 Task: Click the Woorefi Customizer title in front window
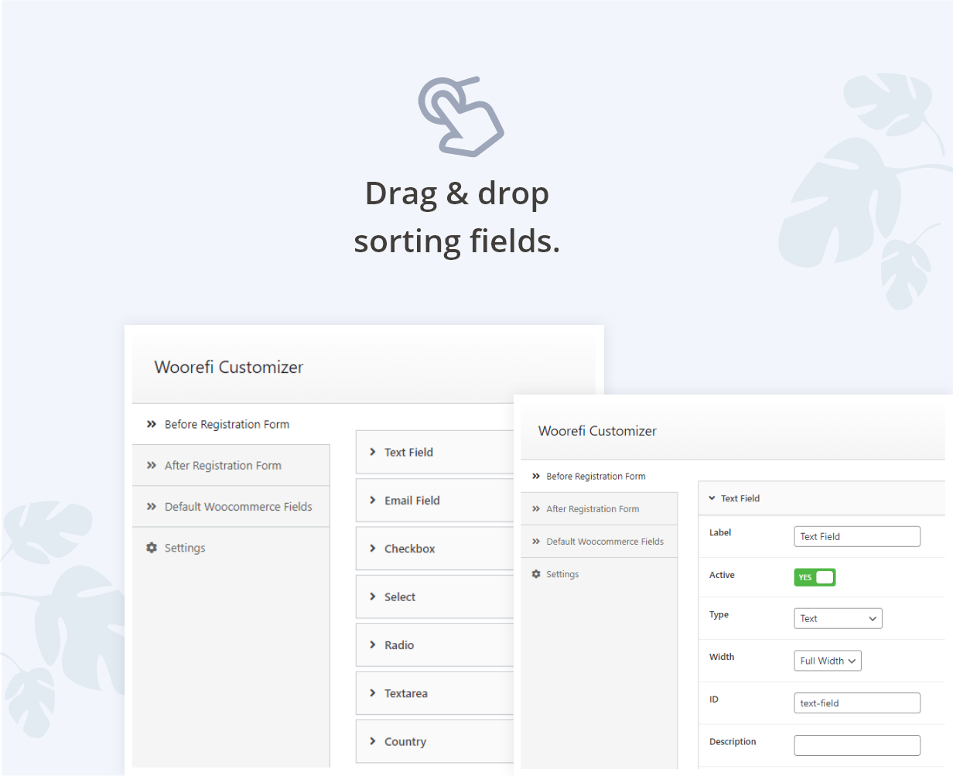pos(597,431)
